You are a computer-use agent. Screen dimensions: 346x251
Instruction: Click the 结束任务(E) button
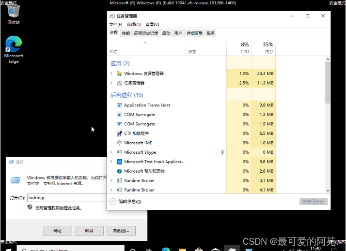click(x=314, y=202)
